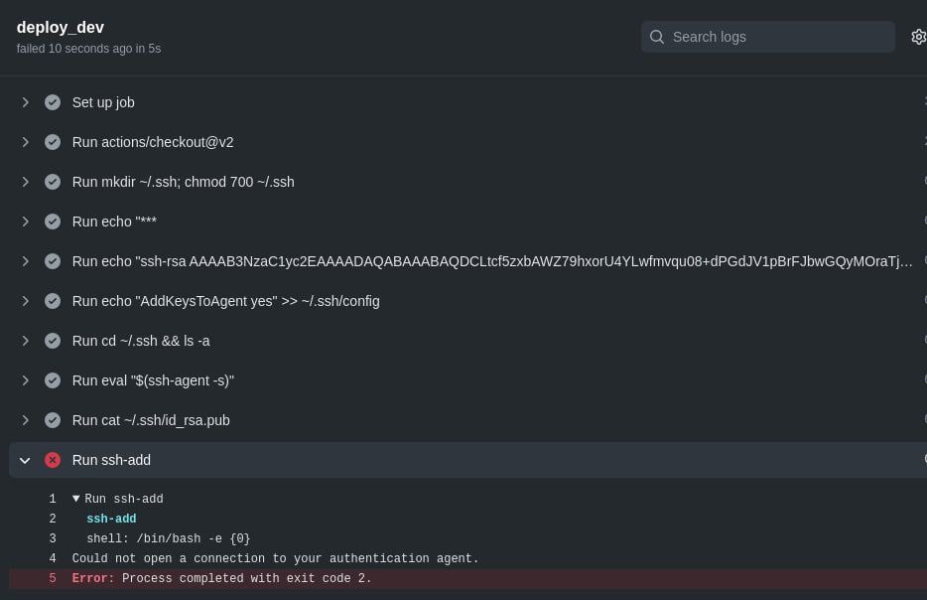Select the Run actions/checkout@v2 label
927x600 pixels.
(153, 142)
